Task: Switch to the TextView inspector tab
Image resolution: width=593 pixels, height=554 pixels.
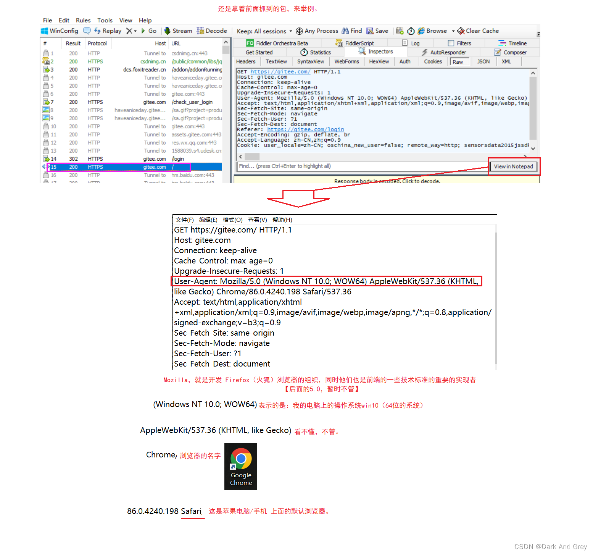Action: 276,61
